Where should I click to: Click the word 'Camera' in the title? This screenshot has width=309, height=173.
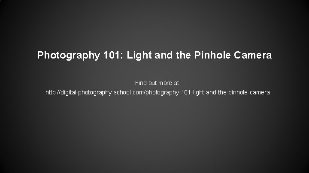click(x=253, y=55)
